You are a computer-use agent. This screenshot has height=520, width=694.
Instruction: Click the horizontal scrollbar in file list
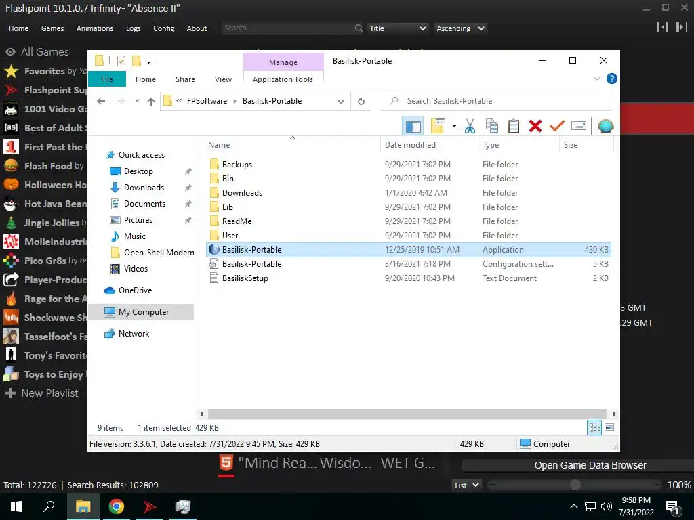tap(407, 414)
